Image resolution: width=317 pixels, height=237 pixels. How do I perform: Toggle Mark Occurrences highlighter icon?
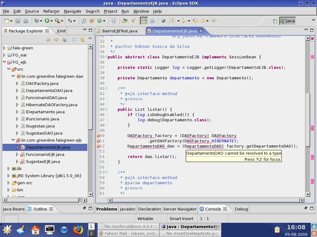click(144, 21)
